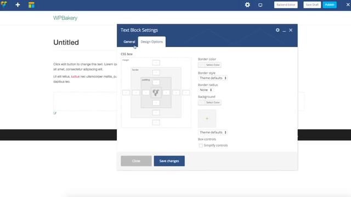Click 'Text Block Settings' panel title
Image resolution: width=351 pixels, height=197 pixels.
click(139, 30)
